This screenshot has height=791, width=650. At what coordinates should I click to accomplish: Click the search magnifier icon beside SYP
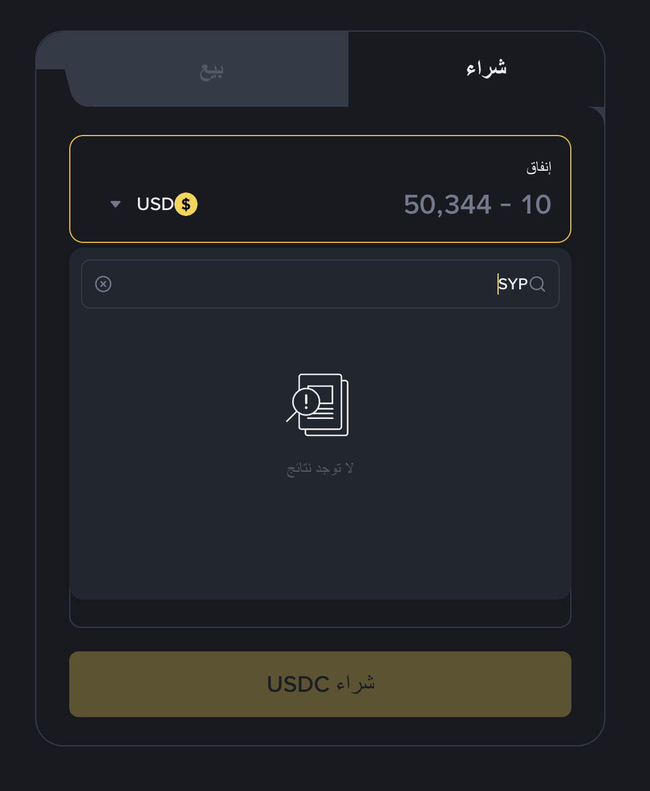point(537,285)
